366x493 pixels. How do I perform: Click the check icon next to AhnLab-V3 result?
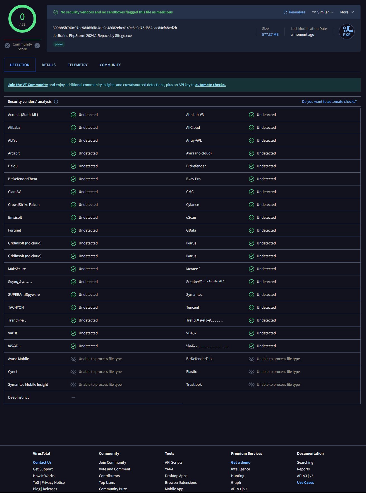click(x=252, y=115)
